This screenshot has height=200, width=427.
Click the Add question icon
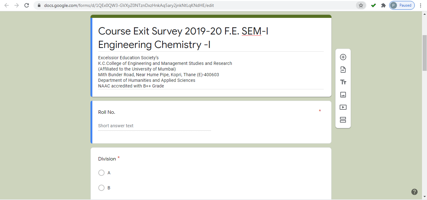coord(343,57)
